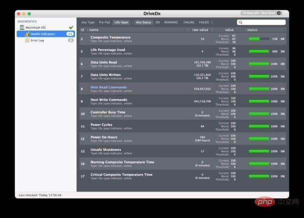Select Macintosh HD drive icon

point(22,27)
